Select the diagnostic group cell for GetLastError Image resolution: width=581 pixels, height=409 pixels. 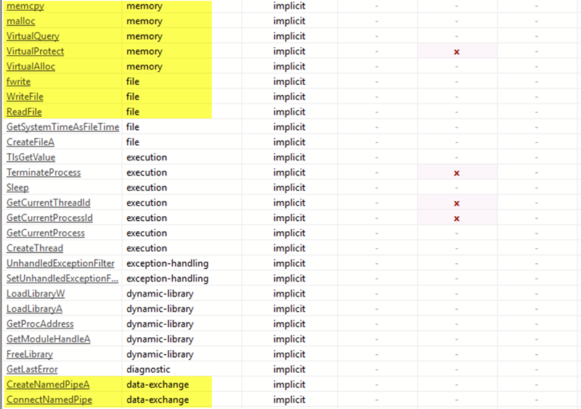[x=148, y=369]
